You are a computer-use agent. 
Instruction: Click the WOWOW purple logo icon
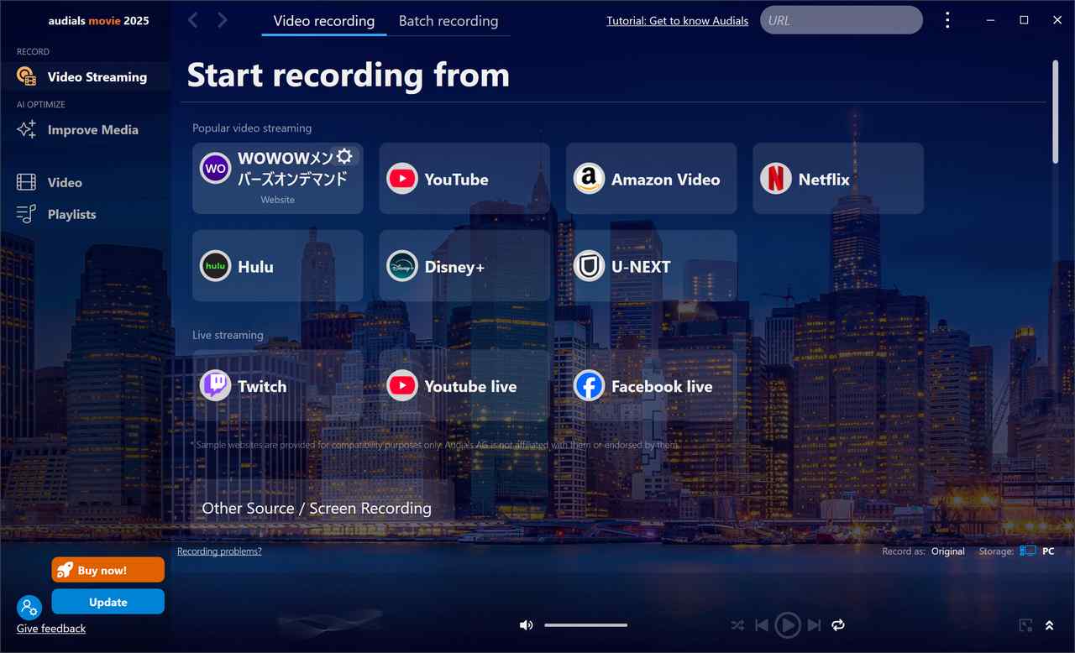click(216, 168)
